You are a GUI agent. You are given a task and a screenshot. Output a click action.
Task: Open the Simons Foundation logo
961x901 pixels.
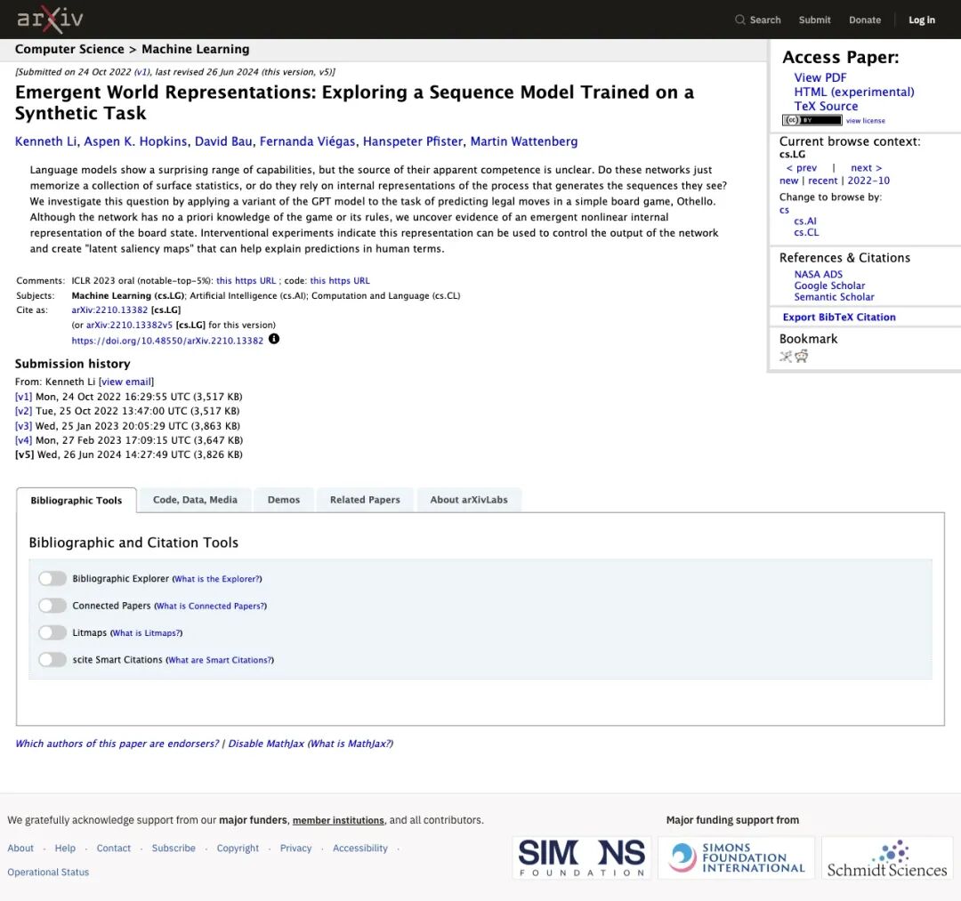tap(582, 857)
